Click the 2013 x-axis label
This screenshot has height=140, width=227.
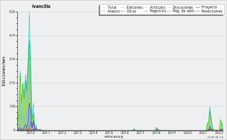pyautogui.click(x=78, y=132)
